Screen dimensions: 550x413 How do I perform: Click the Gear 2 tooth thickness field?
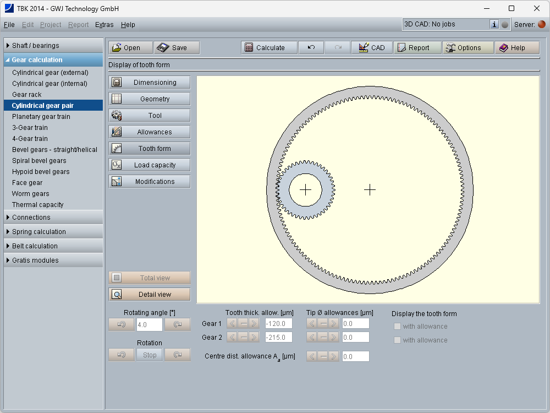278,337
